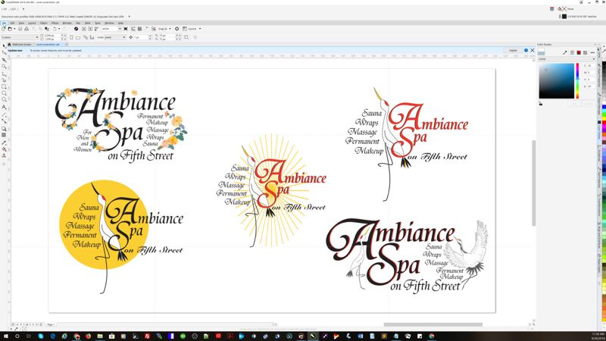Screen dimensions: 606x341
Task: Expand the Open file dropdown arrow
Action: (x=14, y=29)
